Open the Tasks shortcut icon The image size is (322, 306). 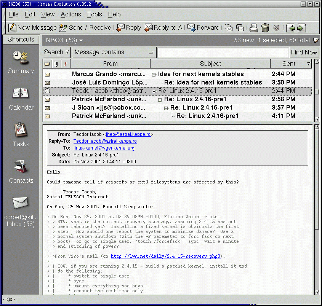[21, 130]
